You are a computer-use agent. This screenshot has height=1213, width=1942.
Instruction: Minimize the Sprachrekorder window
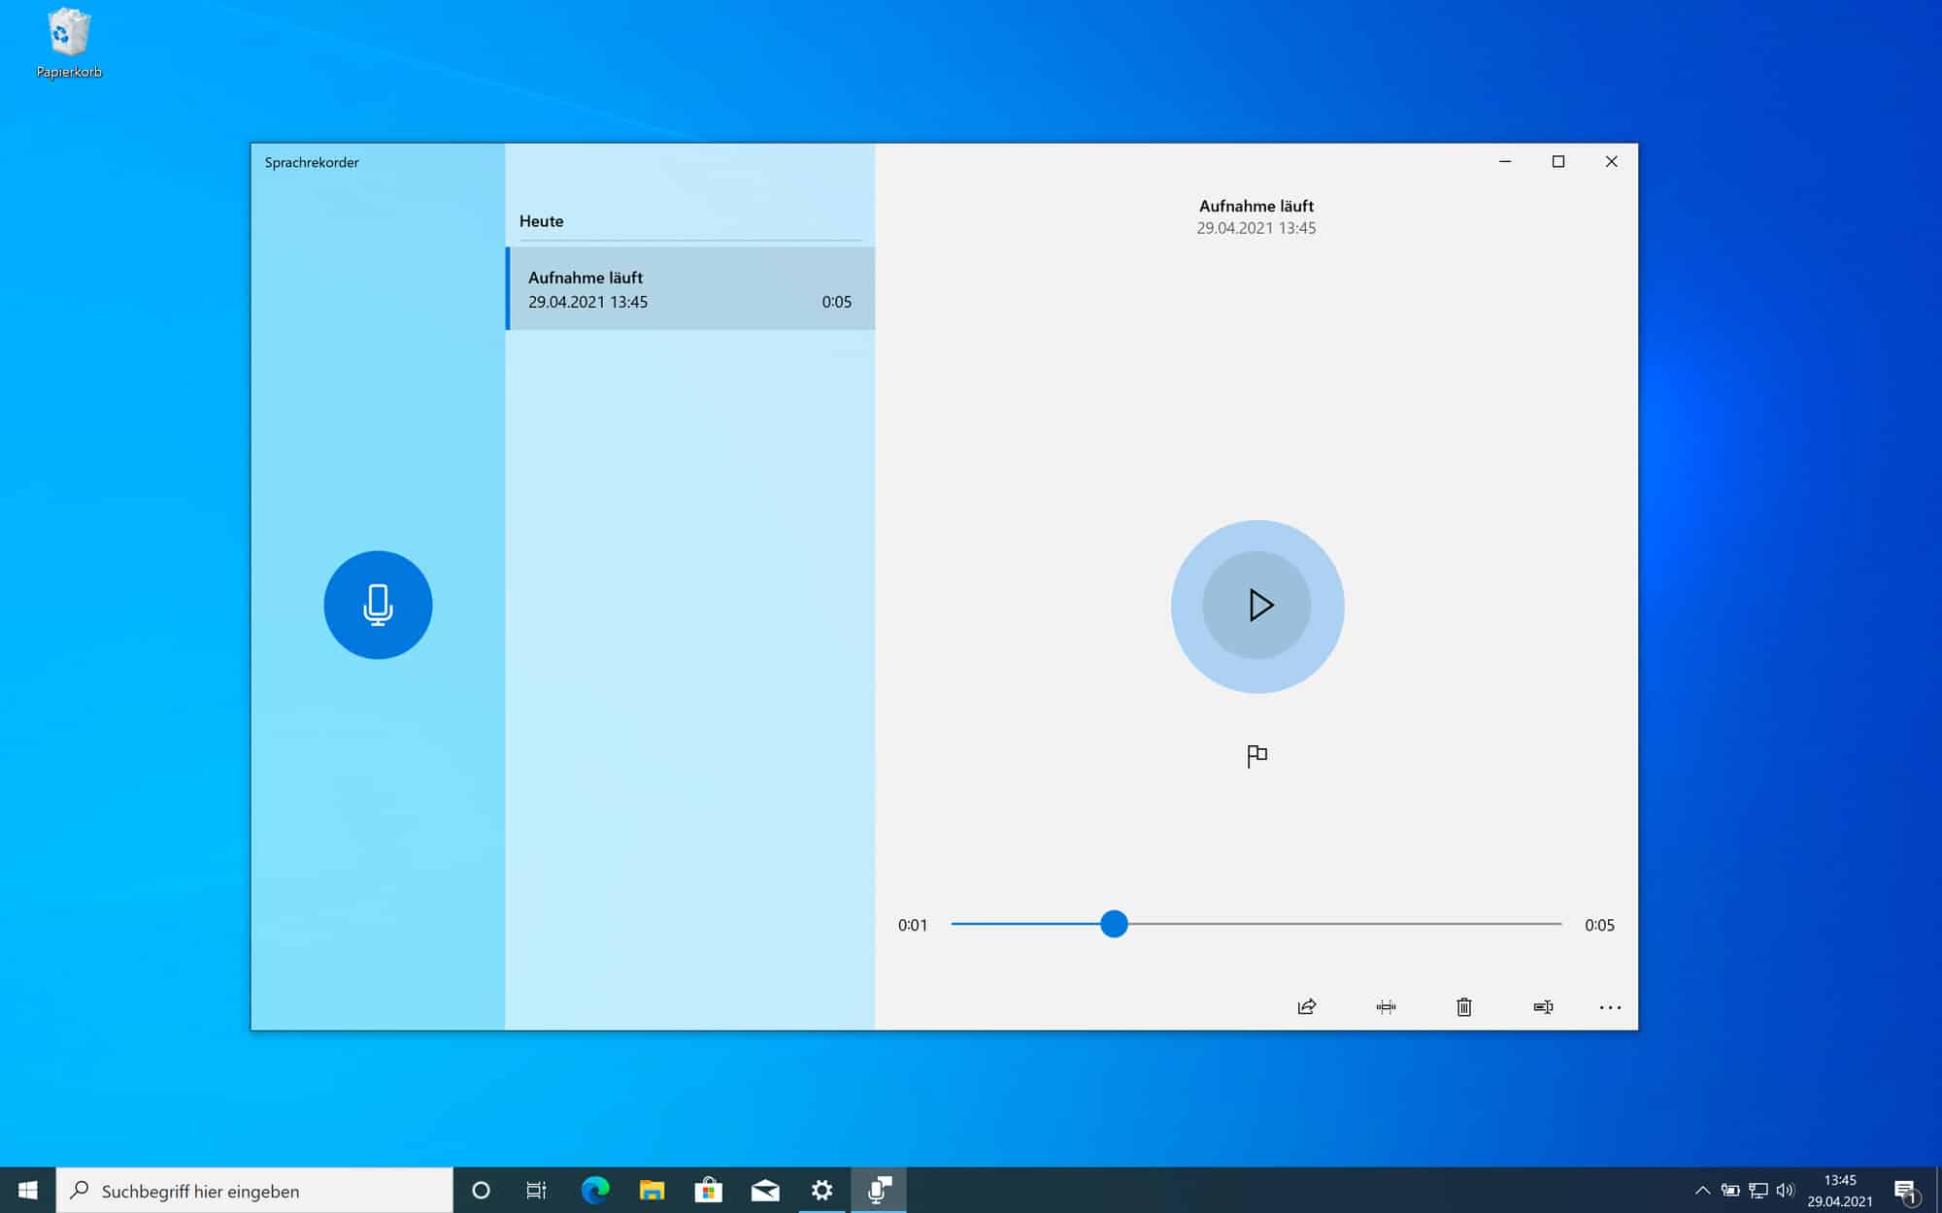(1505, 161)
